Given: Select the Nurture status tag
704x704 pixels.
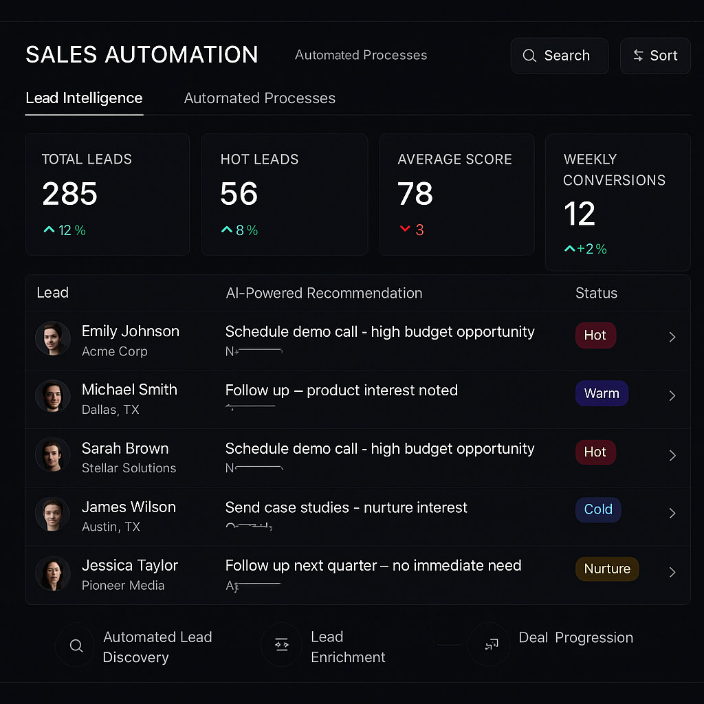Looking at the screenshot, I should tap(607, 569).
